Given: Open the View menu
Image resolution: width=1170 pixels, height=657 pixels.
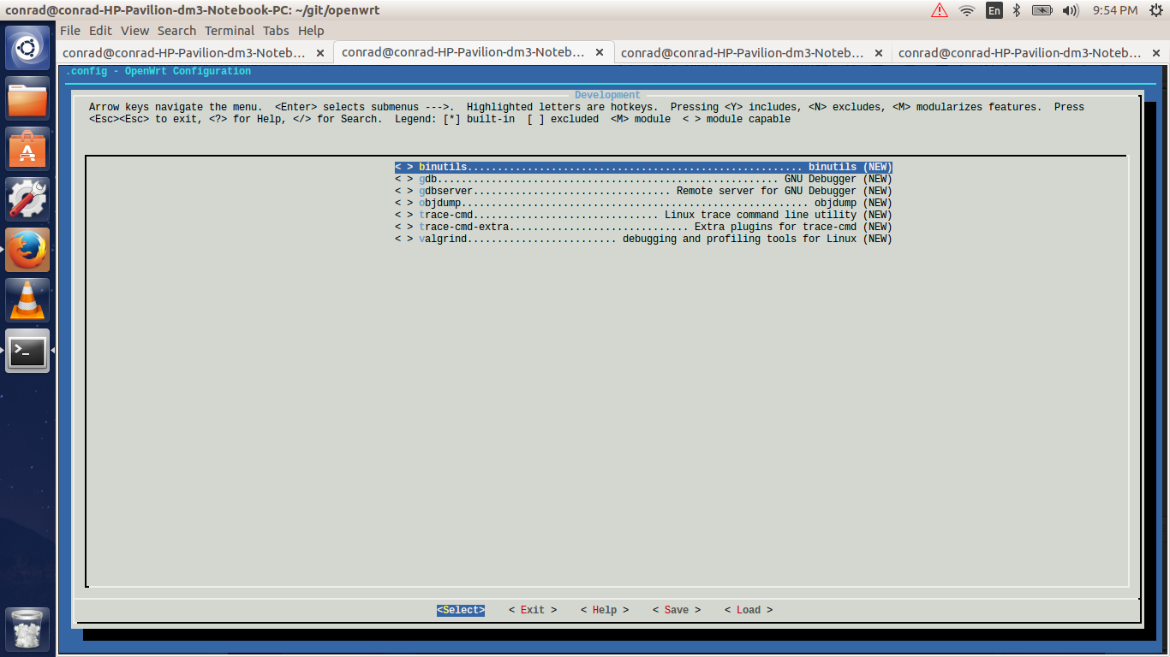Looking at the screenshot, I should (x=134, y=31).
